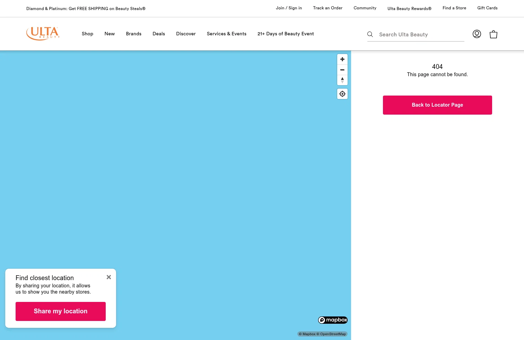Open the Deals menu
This screenshot has height=340, width=524.
point(159,34)
